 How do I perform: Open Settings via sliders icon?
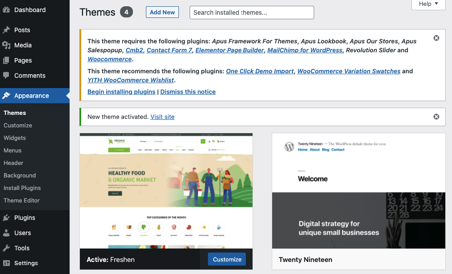pos(6,263)
